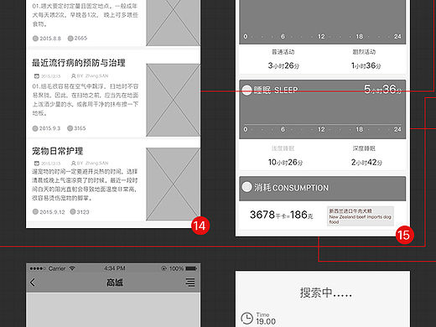Click the author icon under 宠物日常护理 title
The image size is (436, 327).
[73, 163]
